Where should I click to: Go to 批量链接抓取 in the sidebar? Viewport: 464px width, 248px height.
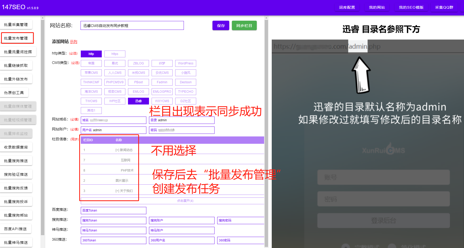[x=16, y=65]
